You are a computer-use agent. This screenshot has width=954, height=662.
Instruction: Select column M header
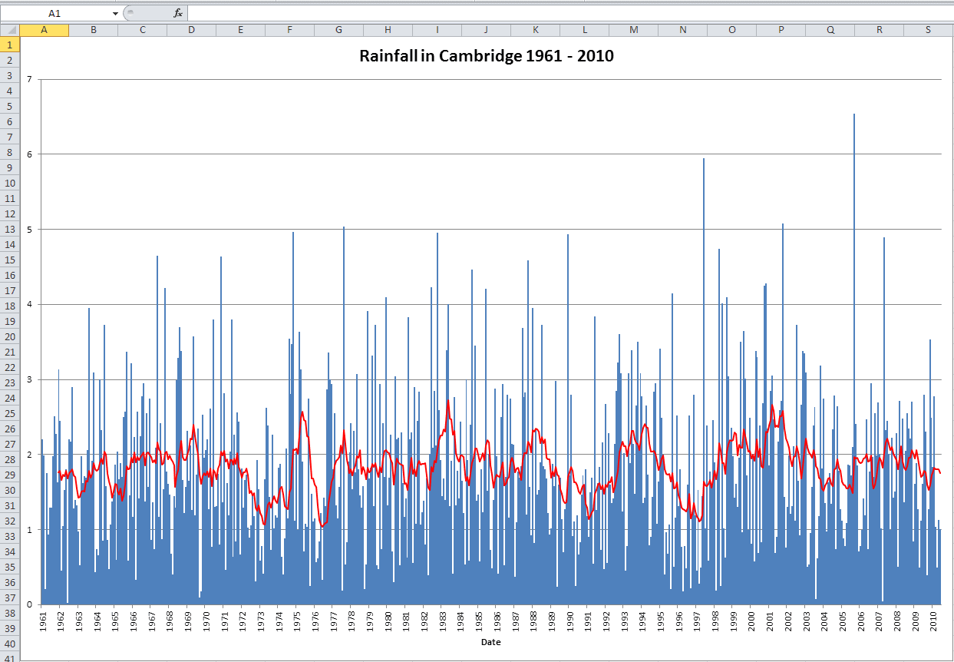[633, 30]
